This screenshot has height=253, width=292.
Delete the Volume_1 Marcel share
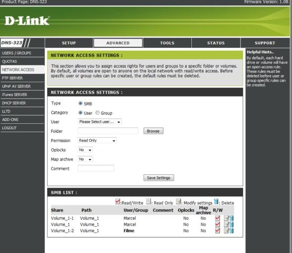point(232,224)
